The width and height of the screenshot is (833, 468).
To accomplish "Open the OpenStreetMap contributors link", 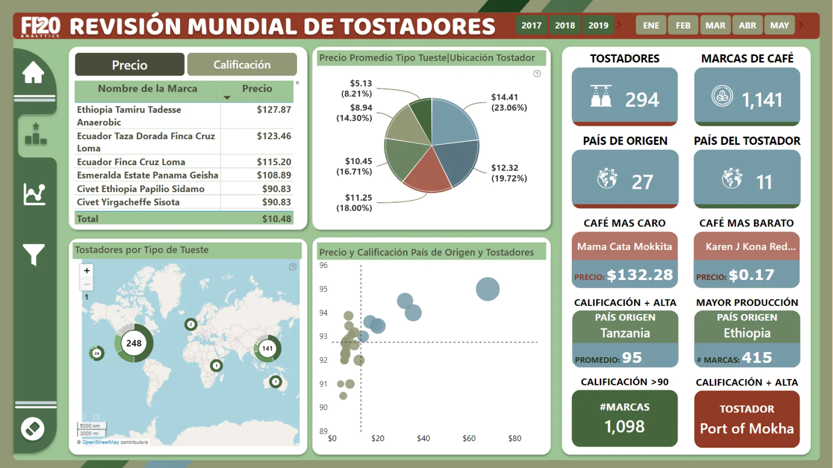I will (101, 442).
